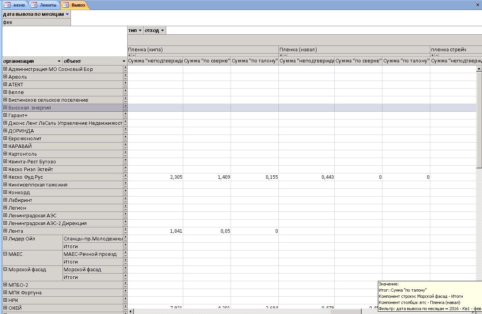Hide details minus button on Лента row
Image resolution: width=482 pixels, height=314 pixels.
125,233
